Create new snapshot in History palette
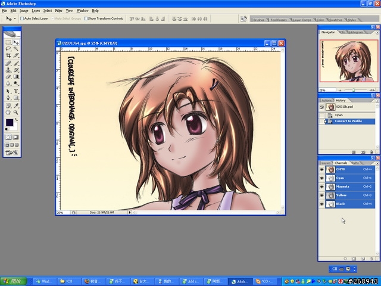This screenshot has width=381, height=286. 363,152
